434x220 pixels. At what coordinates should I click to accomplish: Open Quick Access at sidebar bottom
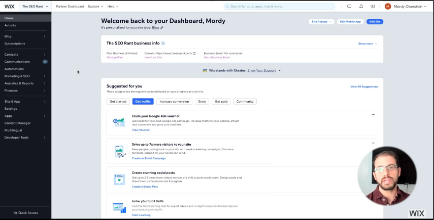coord(26,213)
